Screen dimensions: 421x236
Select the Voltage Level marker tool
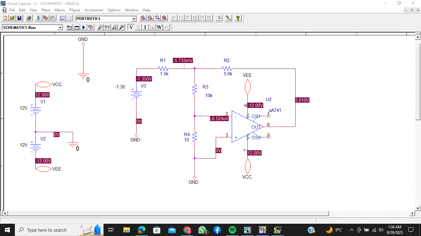tap(100, 27)
